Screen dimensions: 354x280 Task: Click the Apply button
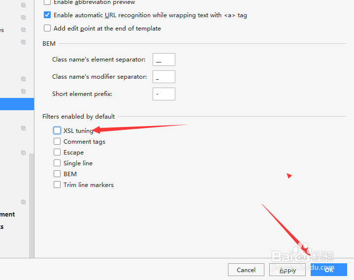[288, 270]
